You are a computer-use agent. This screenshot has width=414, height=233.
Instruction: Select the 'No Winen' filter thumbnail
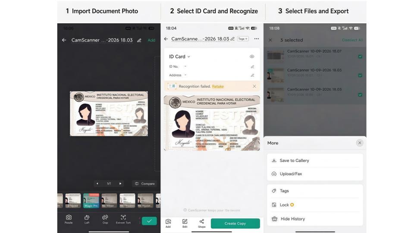click(109, 201)
